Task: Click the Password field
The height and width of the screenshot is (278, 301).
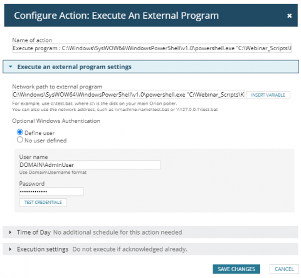Action: click(51, 191)
